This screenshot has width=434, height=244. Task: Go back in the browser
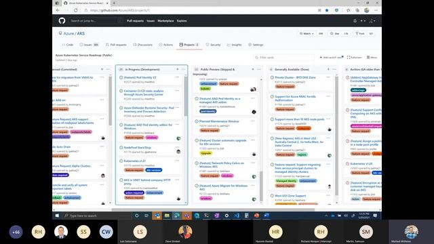(58, 10)
